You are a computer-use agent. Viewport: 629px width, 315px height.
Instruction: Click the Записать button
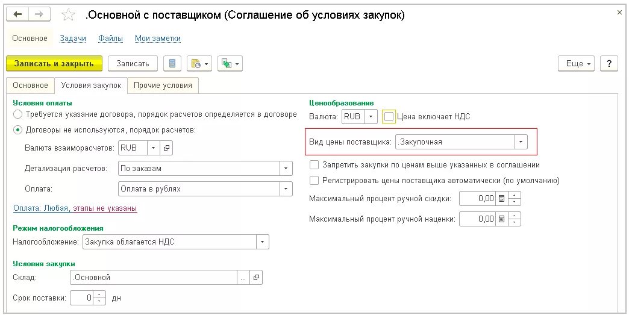(133, 63)
